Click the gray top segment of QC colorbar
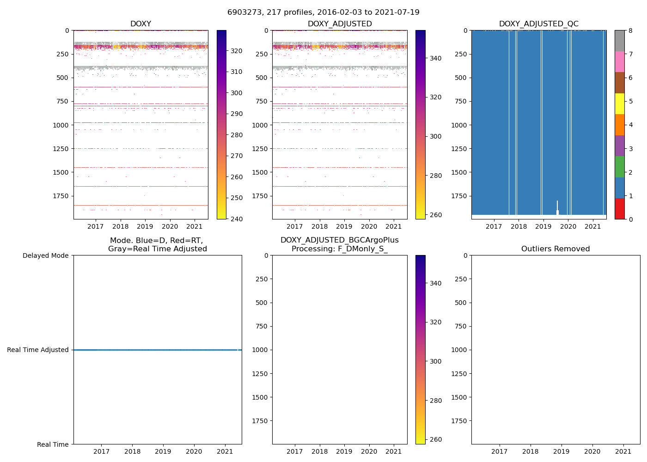 [x=619, y=41]
